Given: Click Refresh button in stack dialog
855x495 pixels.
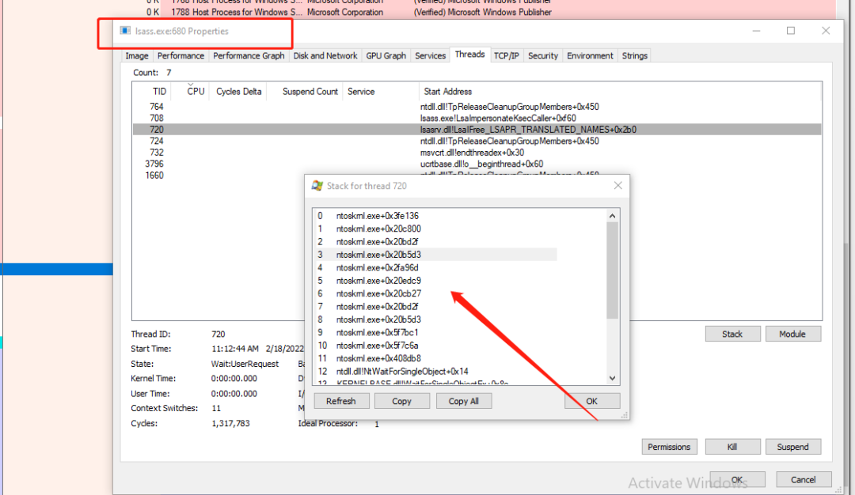Looking at the screenshot, I should [x=340, y=401].
